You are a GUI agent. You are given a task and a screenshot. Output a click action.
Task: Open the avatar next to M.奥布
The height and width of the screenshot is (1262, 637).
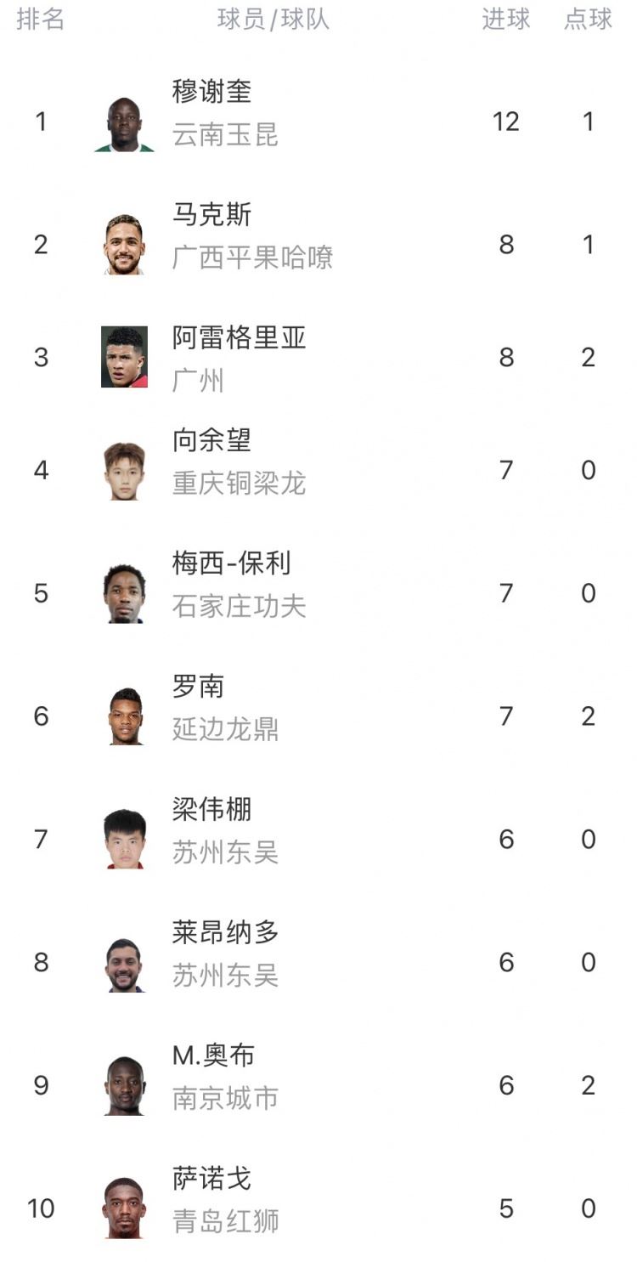124,1085
